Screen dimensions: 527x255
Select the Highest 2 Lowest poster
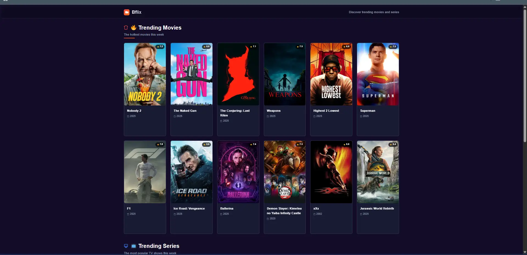[331, 74]
